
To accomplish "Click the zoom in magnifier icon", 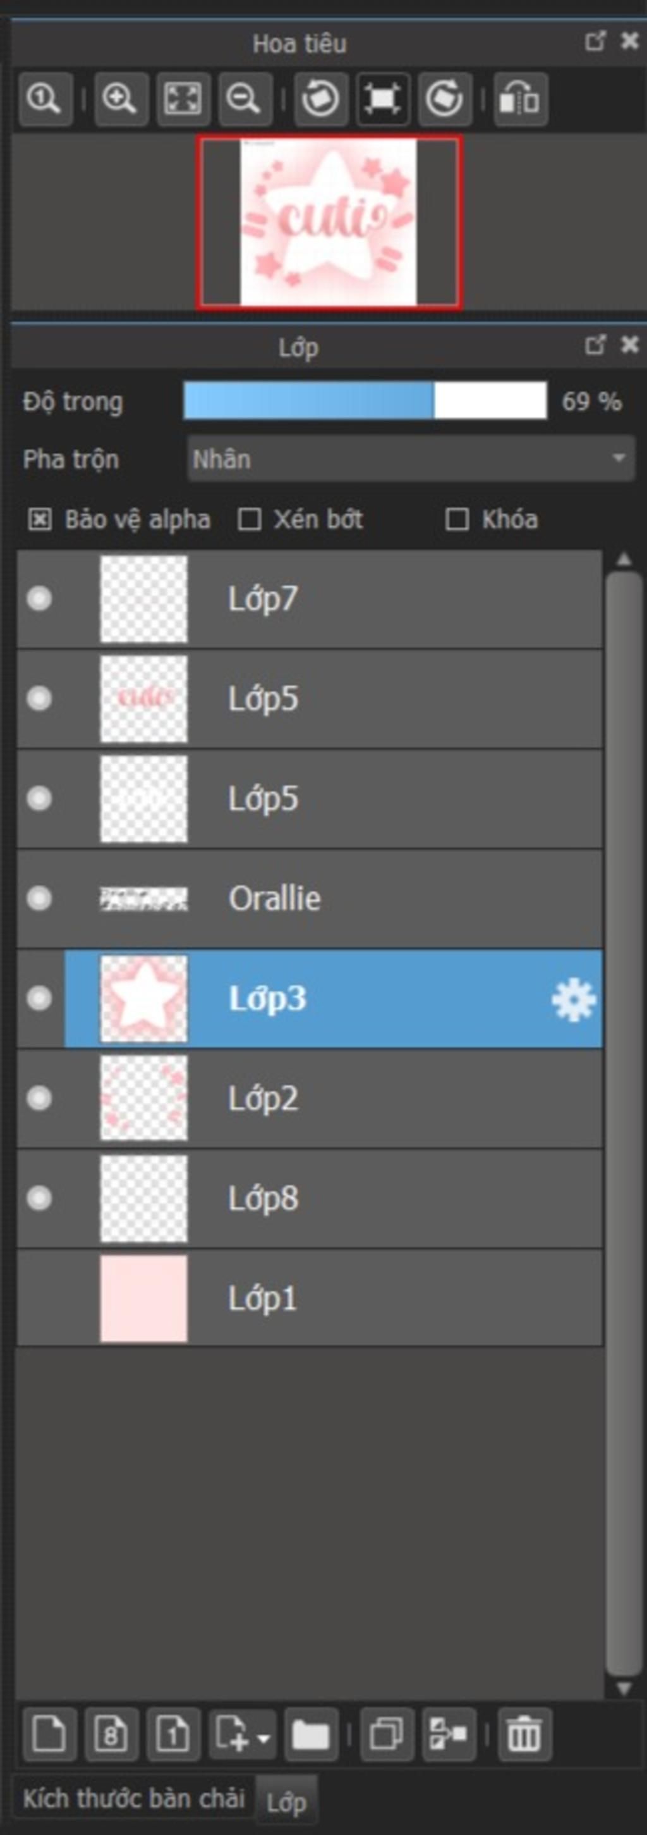I will [119, 98].
